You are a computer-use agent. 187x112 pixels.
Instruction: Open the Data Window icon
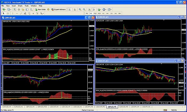coord(19,10)
